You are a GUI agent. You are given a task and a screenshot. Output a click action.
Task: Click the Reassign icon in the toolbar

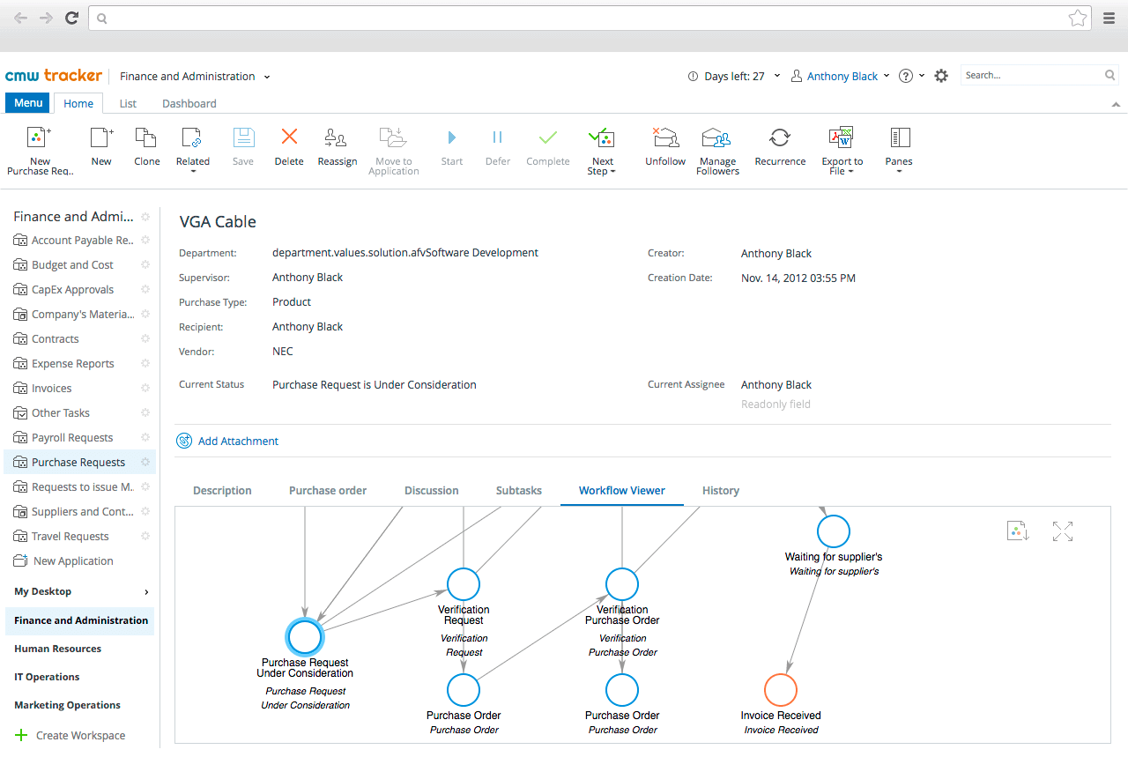coord(337,148)
